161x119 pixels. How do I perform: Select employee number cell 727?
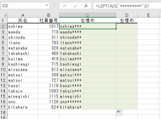[x=48, y=80]
